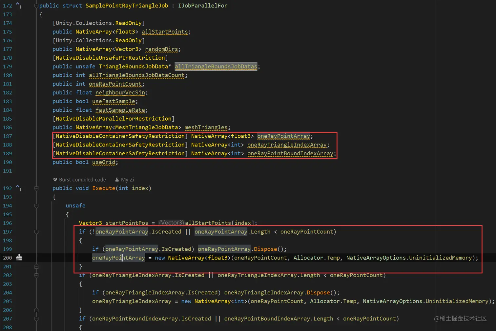Click the oneRayPointBoundIndexArray declaration on line 189
This screenshot has width=496, height=331.
coord(290,153)
